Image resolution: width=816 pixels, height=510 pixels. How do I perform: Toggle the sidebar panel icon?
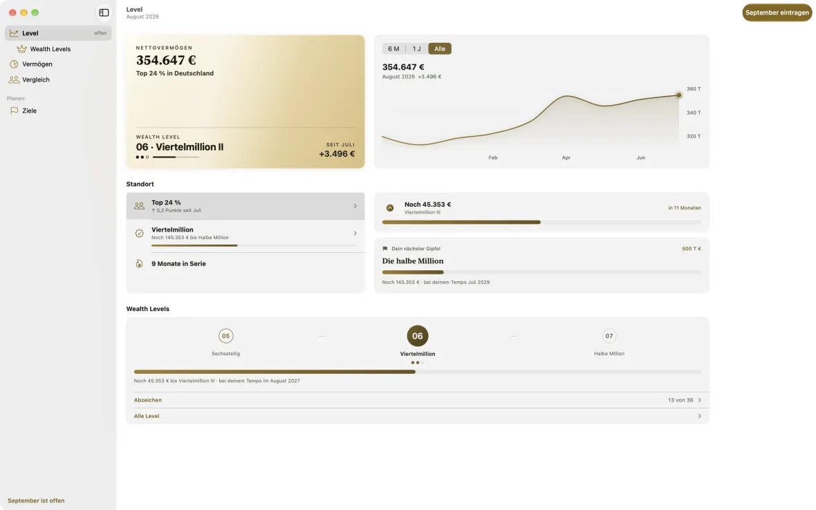104,12
